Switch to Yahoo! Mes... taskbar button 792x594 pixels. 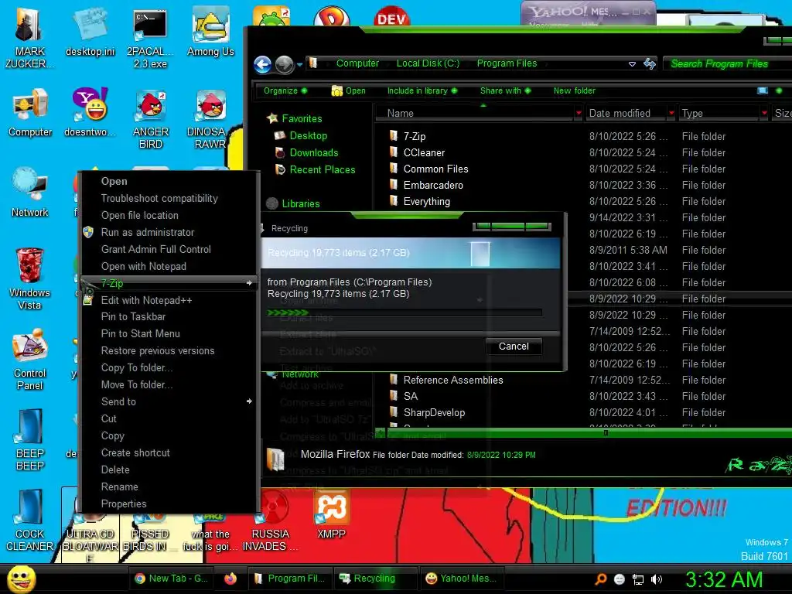(x=462, y=579)
